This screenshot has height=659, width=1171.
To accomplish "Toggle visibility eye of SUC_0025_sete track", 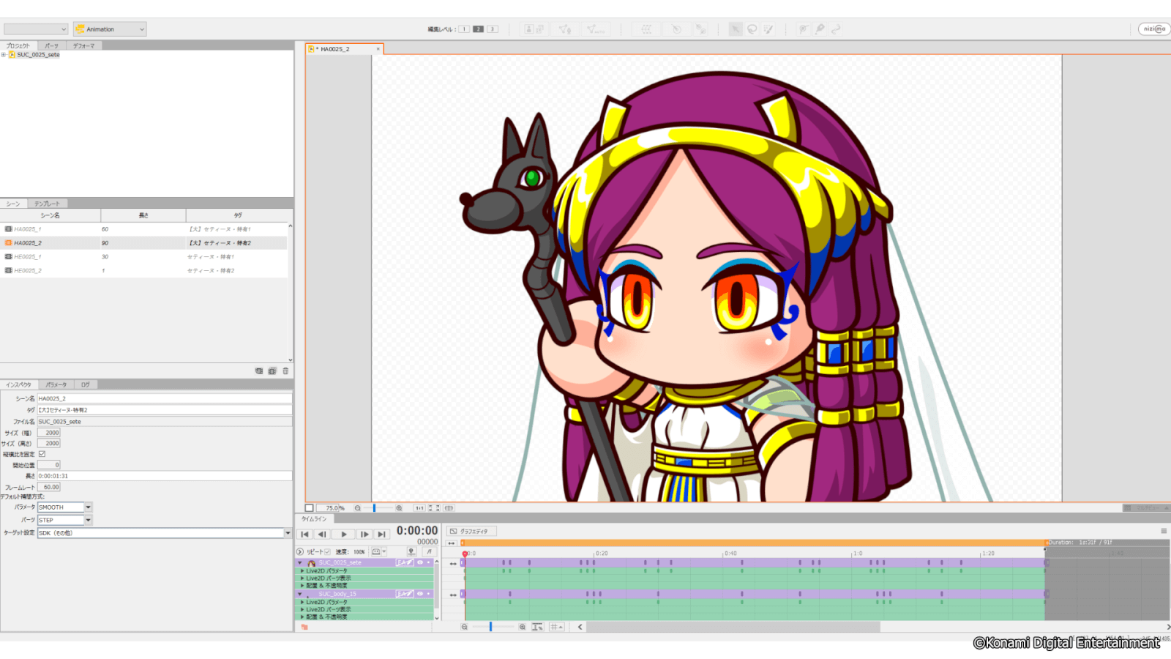I will (420, 562).
